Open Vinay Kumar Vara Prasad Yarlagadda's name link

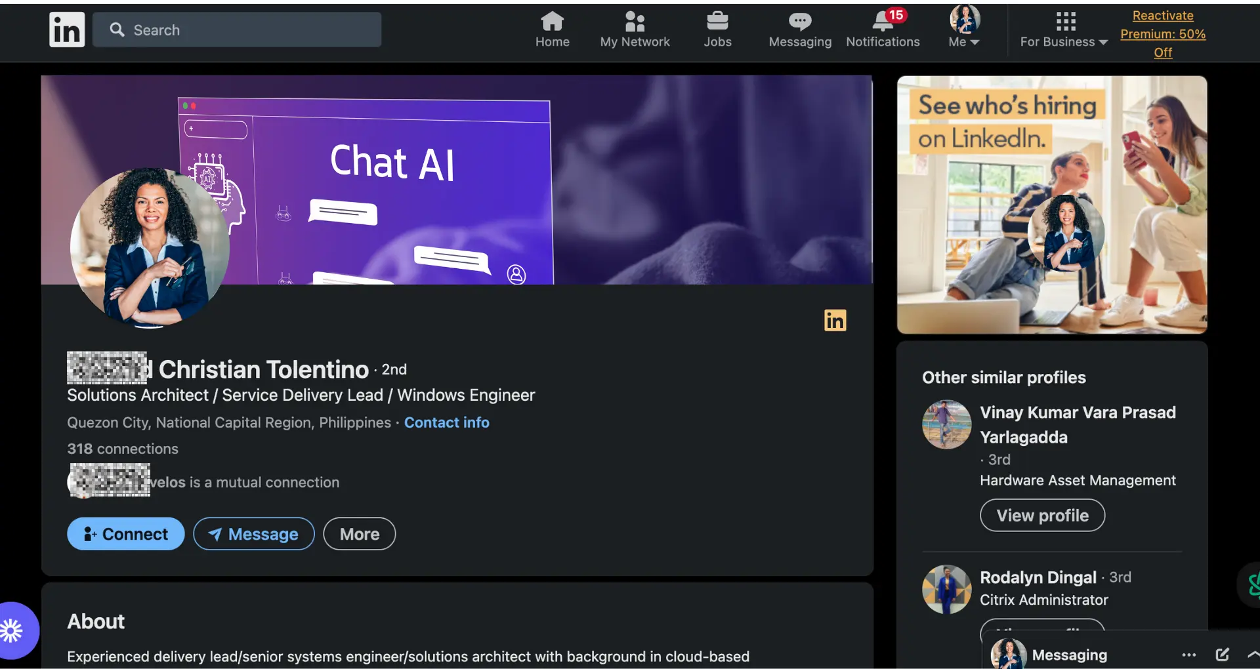tap(1078, 424)
